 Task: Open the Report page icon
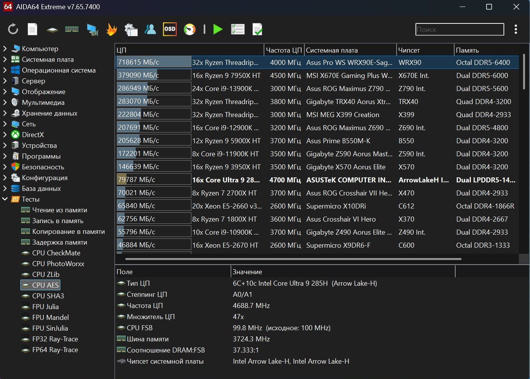[33, 29]
